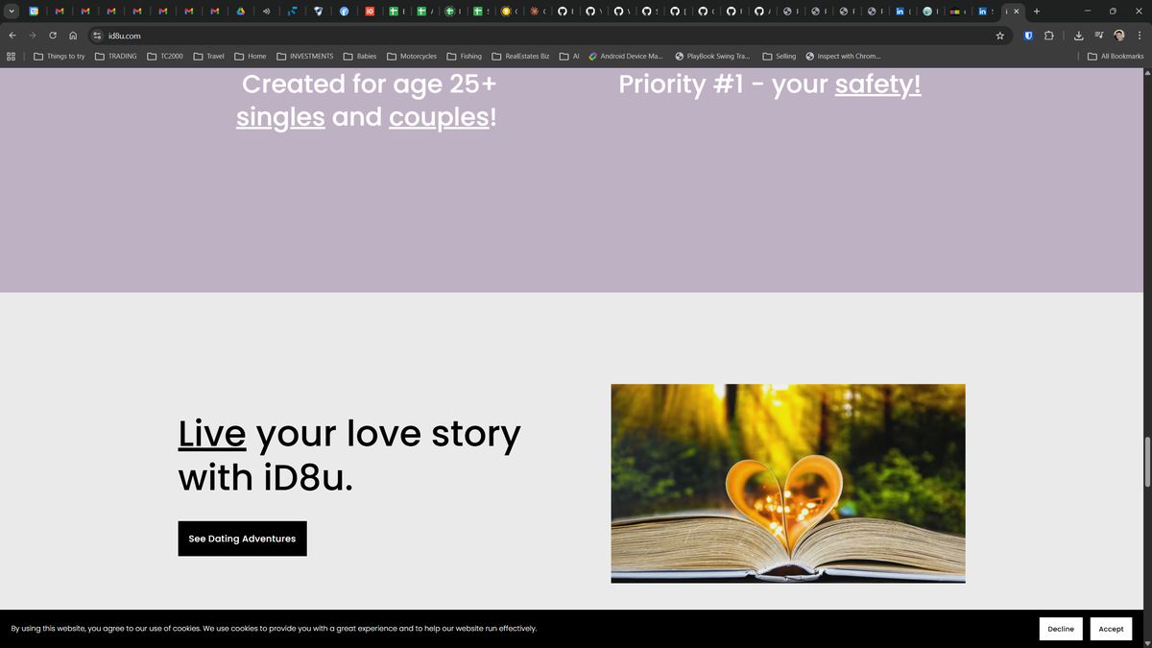1152x648 pixels.
Task: Open the media controls playlist icon
Action: pyautogui.click(x=1099, y=36)
